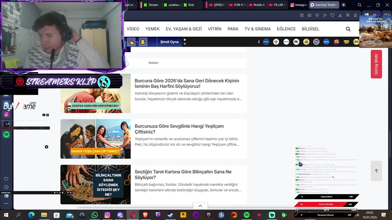The height and width of the screenshot is (220, 392).
Task: Open the VİDEO menu item
Action: click(133, 29)
